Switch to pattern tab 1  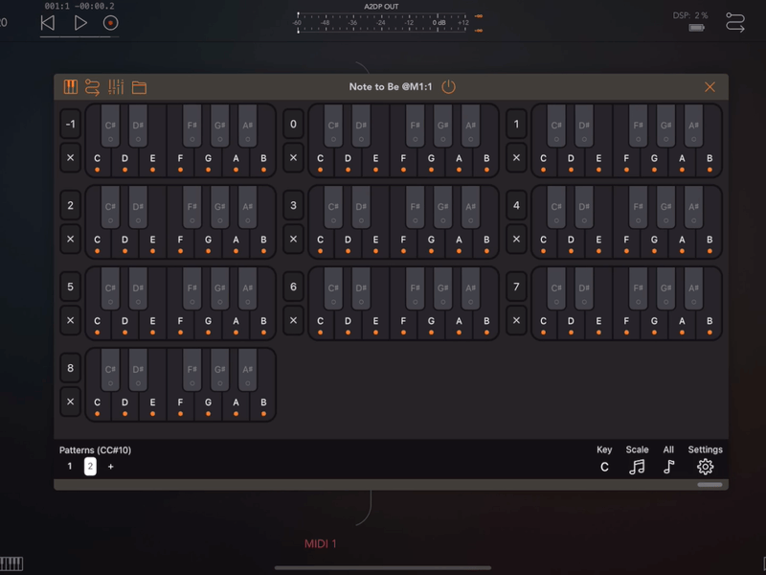pyautogui.click(x=68, y=467)
